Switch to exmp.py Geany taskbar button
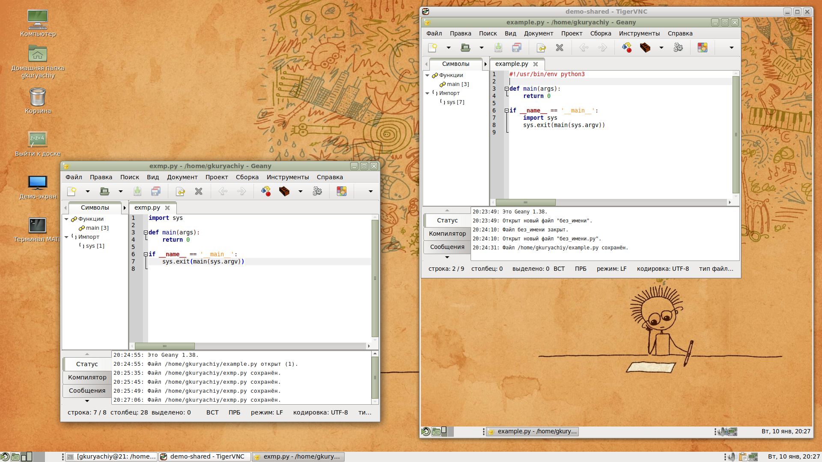The height and width of the screenshot is (462, 822). click(x=298, y=456)
